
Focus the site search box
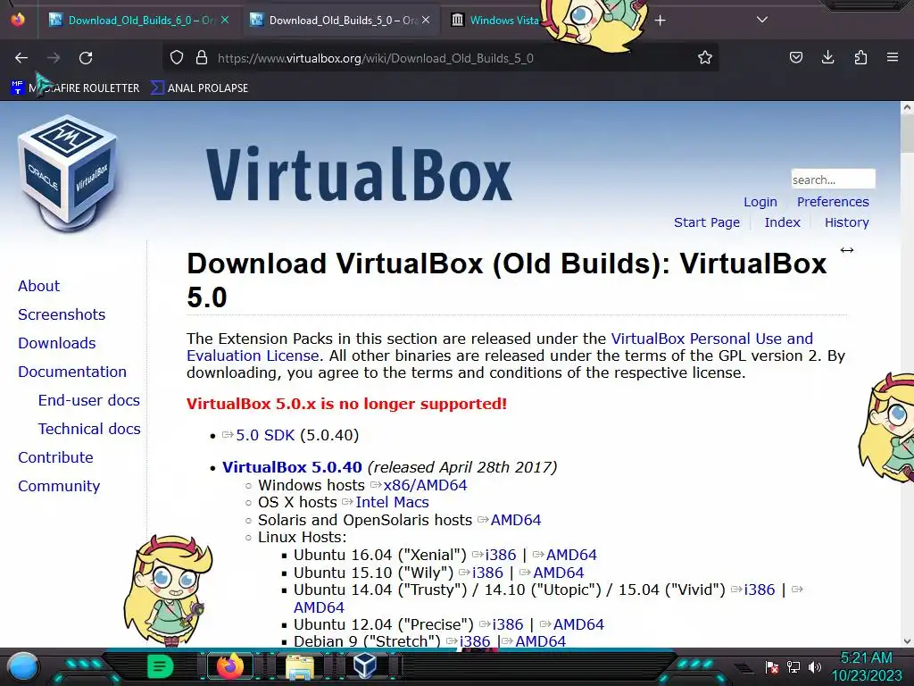(x=833, y=179)
